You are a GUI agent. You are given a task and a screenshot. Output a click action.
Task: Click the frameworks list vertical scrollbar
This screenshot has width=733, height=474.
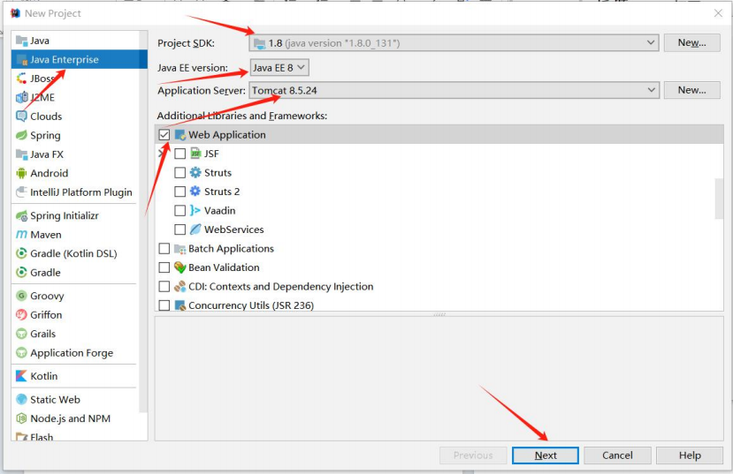[719, 199]
